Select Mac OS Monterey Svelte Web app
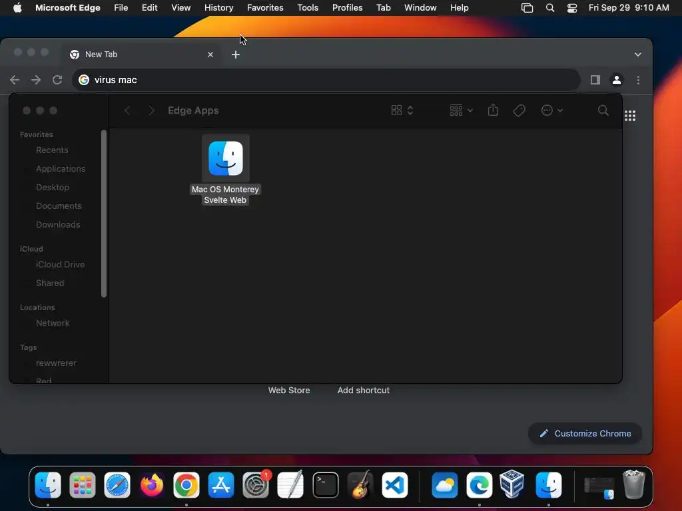 tap(225, 170)
